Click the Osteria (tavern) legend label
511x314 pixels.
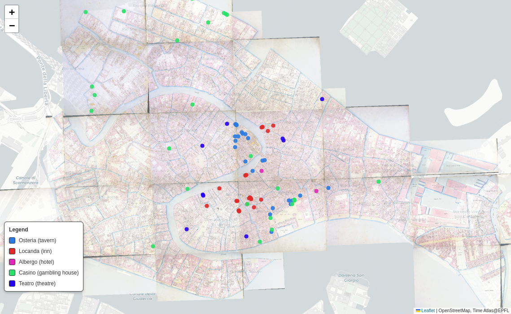click(x=37, y=240)
